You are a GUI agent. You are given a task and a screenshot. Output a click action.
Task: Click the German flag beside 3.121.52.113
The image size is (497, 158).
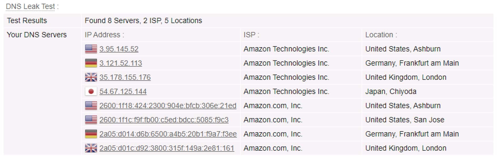tap(91, 63)
